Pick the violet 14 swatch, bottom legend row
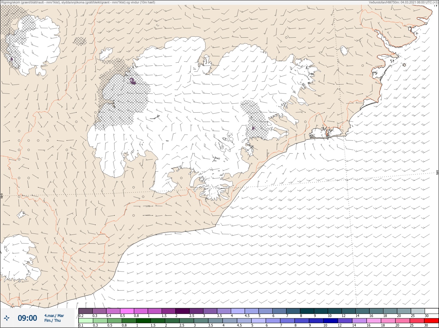Screen dimensions: 439x328 coord(359,321)
